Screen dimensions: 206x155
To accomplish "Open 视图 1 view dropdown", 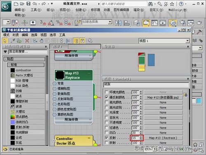I will pos(187,41).
